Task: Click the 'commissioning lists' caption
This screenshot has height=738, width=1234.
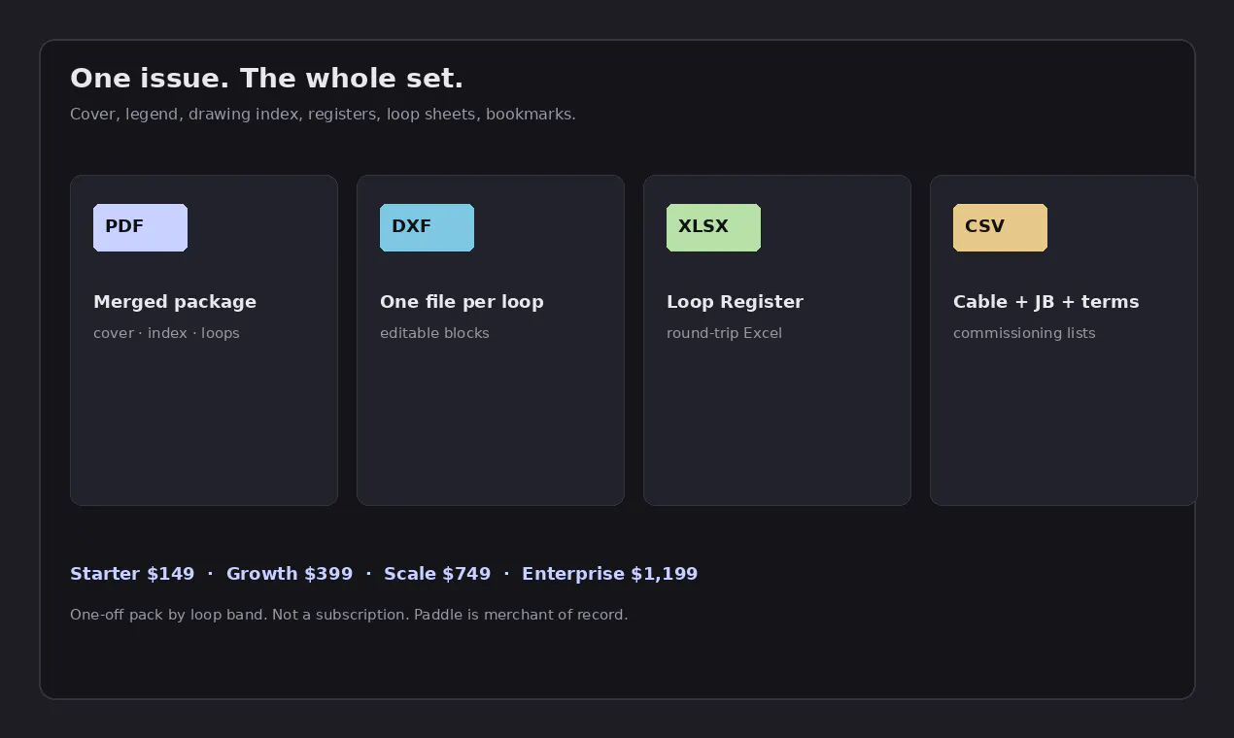Action: 1024,333
